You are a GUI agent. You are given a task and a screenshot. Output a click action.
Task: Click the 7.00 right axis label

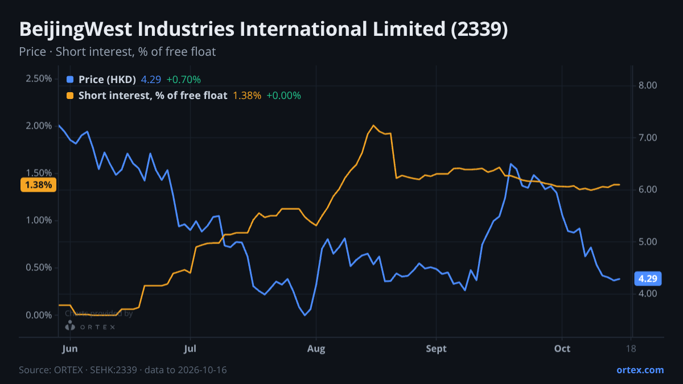click(x=648, y=138)
